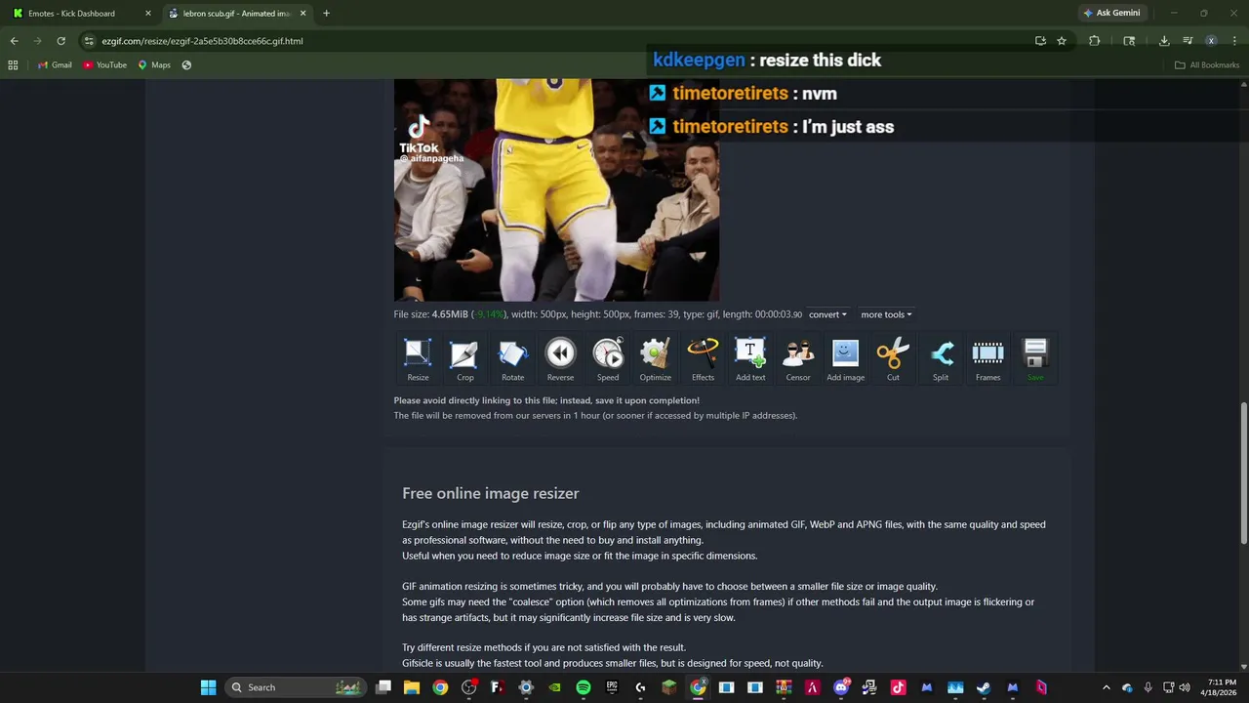Launch Epic Games from taskbar
The width and height of the screenshot is (1249, 703).
612,687
